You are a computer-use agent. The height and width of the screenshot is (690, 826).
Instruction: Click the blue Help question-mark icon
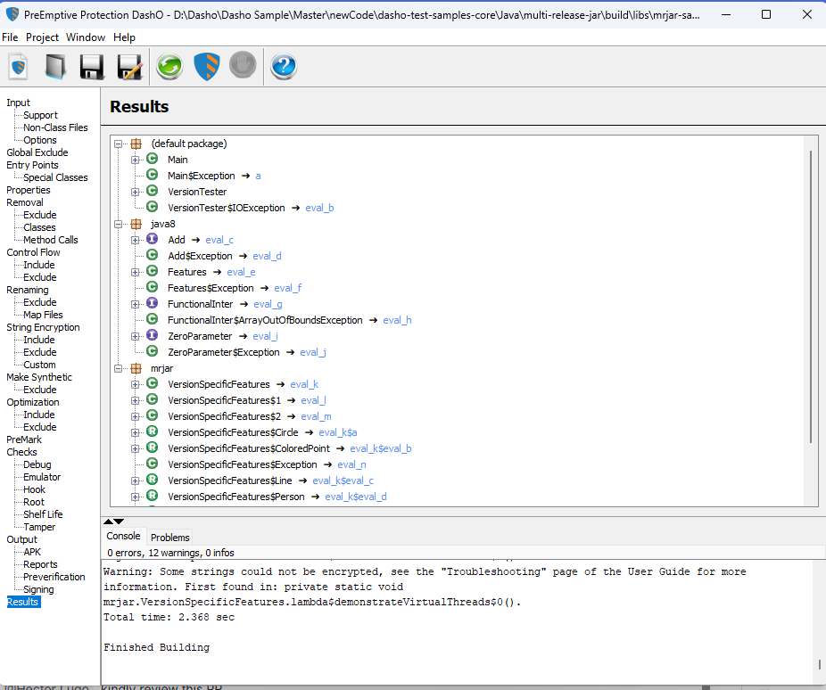point(284,67)
